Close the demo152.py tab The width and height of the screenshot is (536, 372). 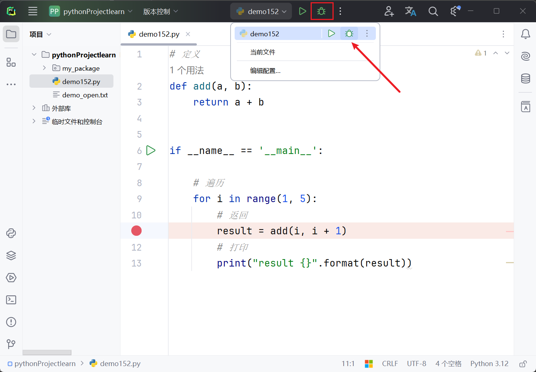pos(188,34)
